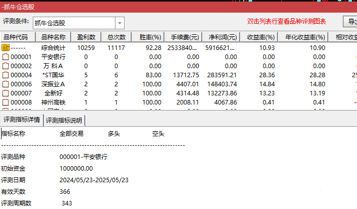Click the 空头 column heading

pos(158,134)
